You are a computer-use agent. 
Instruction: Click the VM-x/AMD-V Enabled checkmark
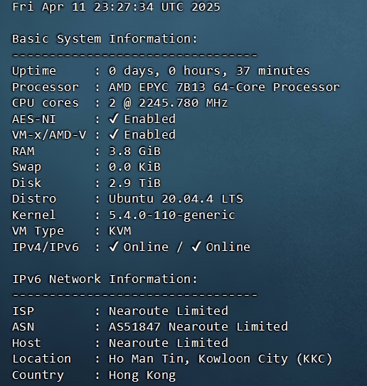tap(114, 134)
